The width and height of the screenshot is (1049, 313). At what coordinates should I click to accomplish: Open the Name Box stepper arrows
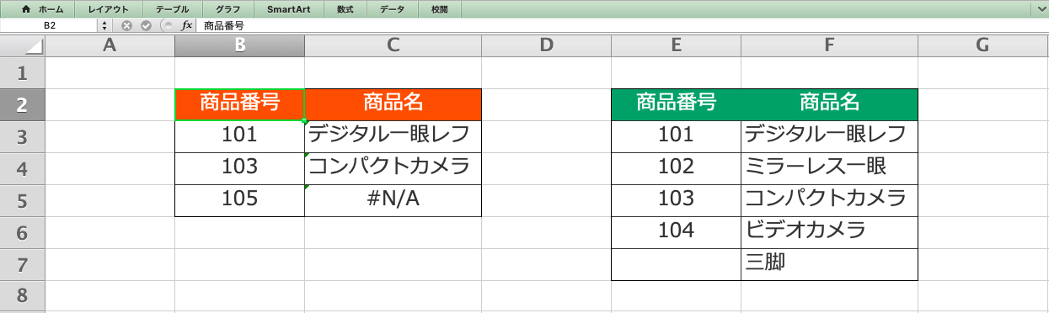104,26
